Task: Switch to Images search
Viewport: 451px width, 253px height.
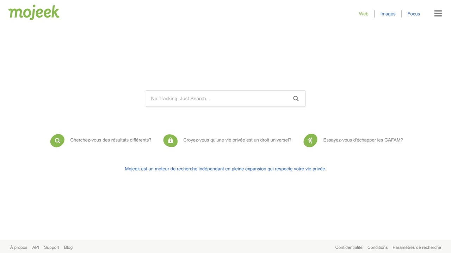Action: pos(388,14)
